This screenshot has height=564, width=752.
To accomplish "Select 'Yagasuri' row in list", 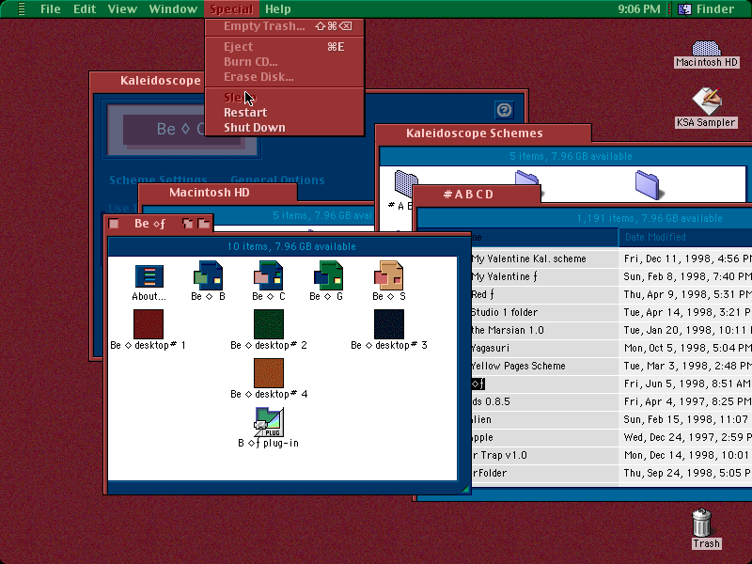I will pyautogui.click(x=490, y=348).
